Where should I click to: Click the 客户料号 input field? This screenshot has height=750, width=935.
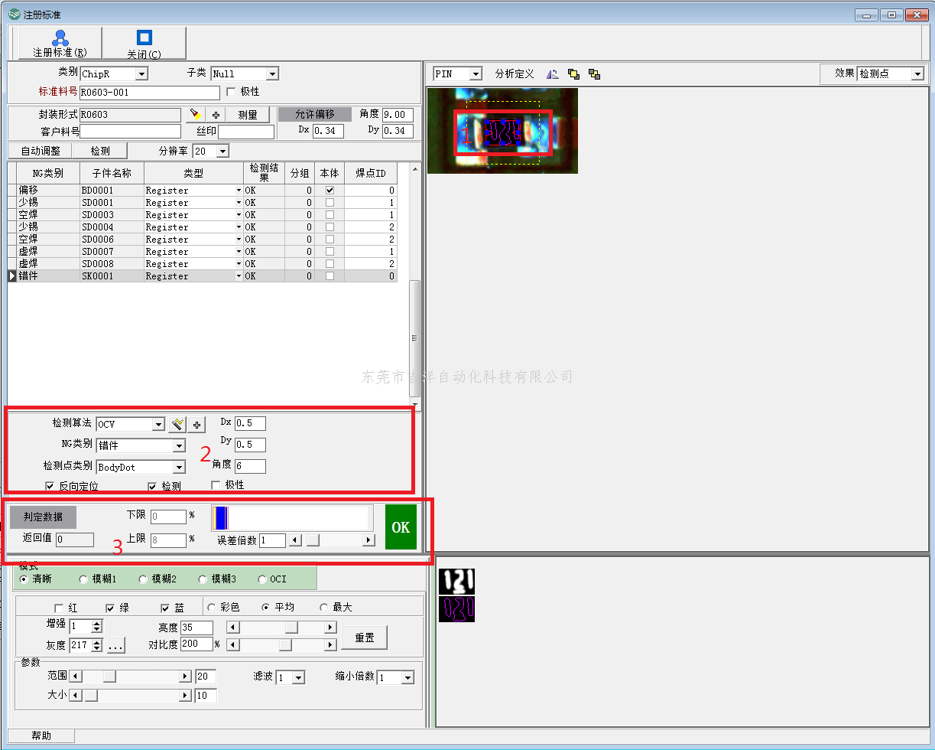point(131,132)
